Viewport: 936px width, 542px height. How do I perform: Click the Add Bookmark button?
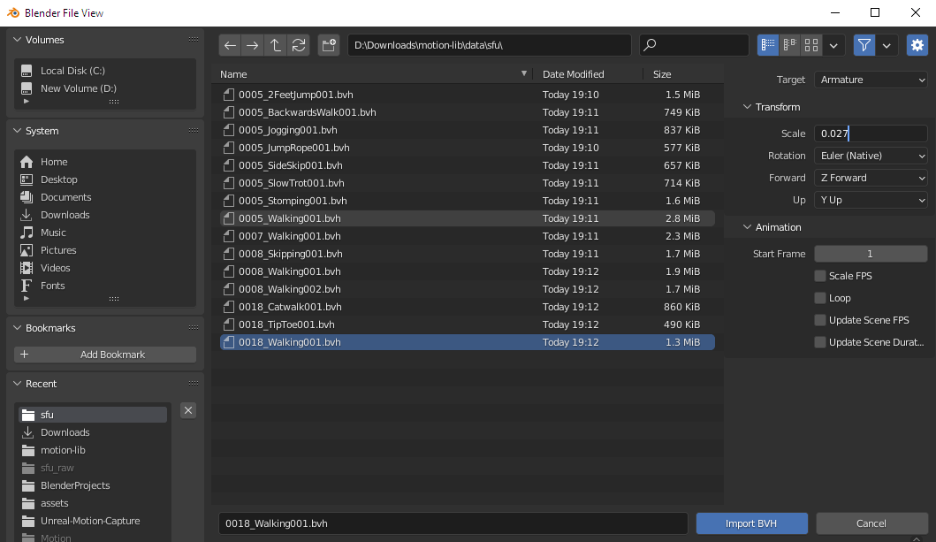pos(105,355)
